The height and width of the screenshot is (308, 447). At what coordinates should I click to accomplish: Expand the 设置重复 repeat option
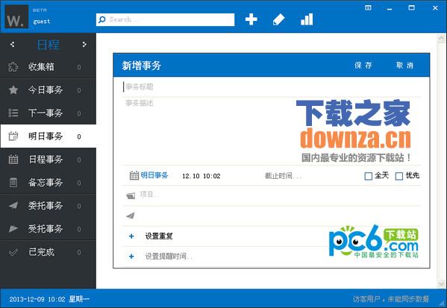click(x=159, y=236)
